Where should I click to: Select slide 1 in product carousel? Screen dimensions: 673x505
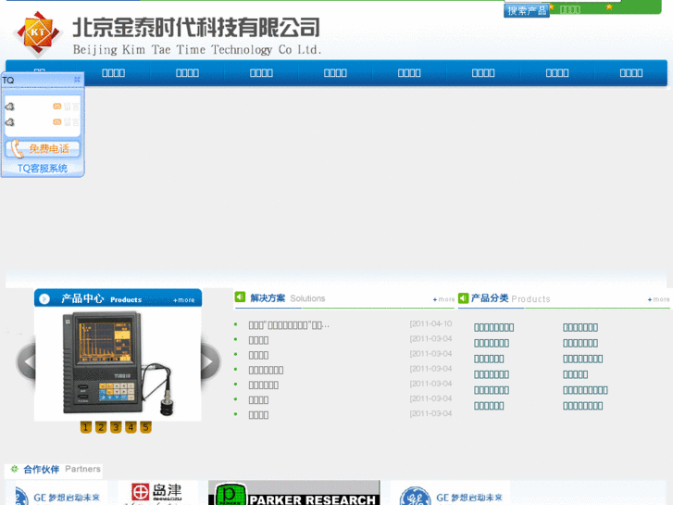pyautogui.click(x=86, y=427)
